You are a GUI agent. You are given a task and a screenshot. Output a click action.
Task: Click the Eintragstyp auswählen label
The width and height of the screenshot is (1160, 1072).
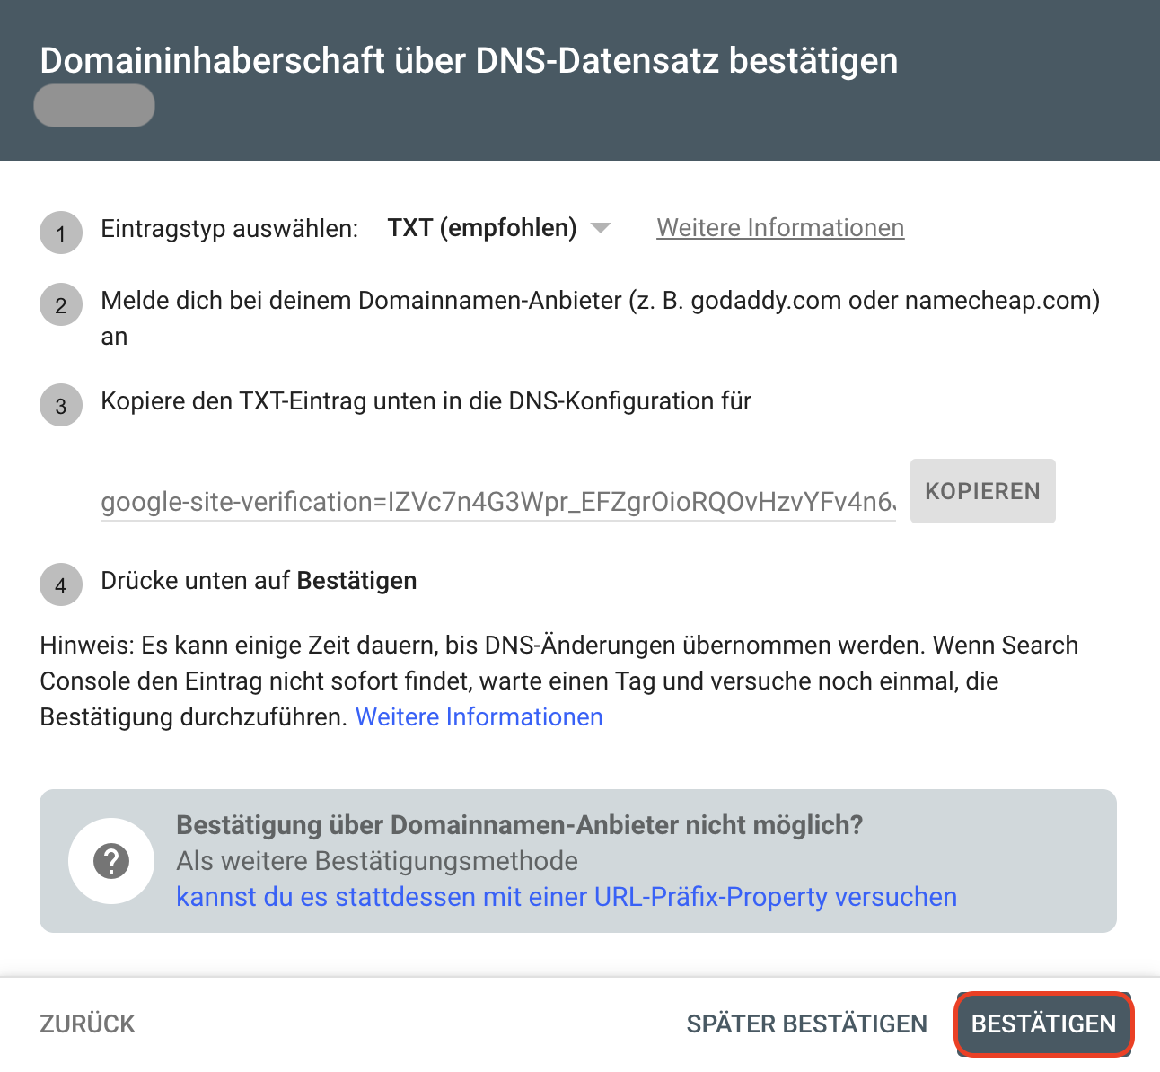pyautogui.click(x=230, y=229)
